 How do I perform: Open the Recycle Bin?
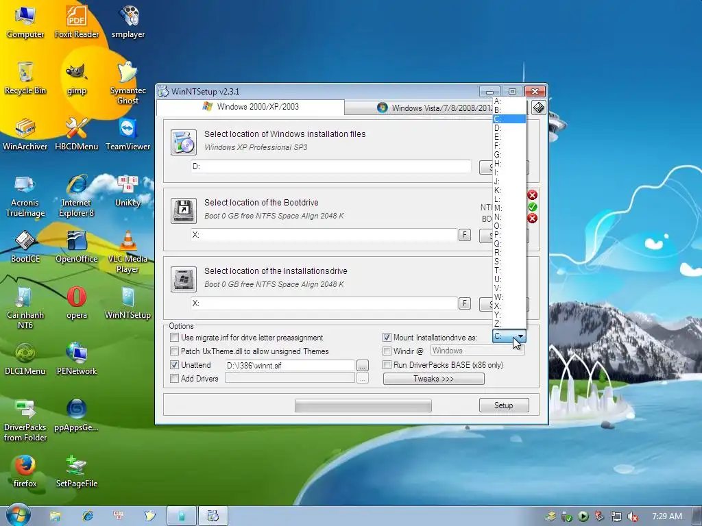point(25,78)
